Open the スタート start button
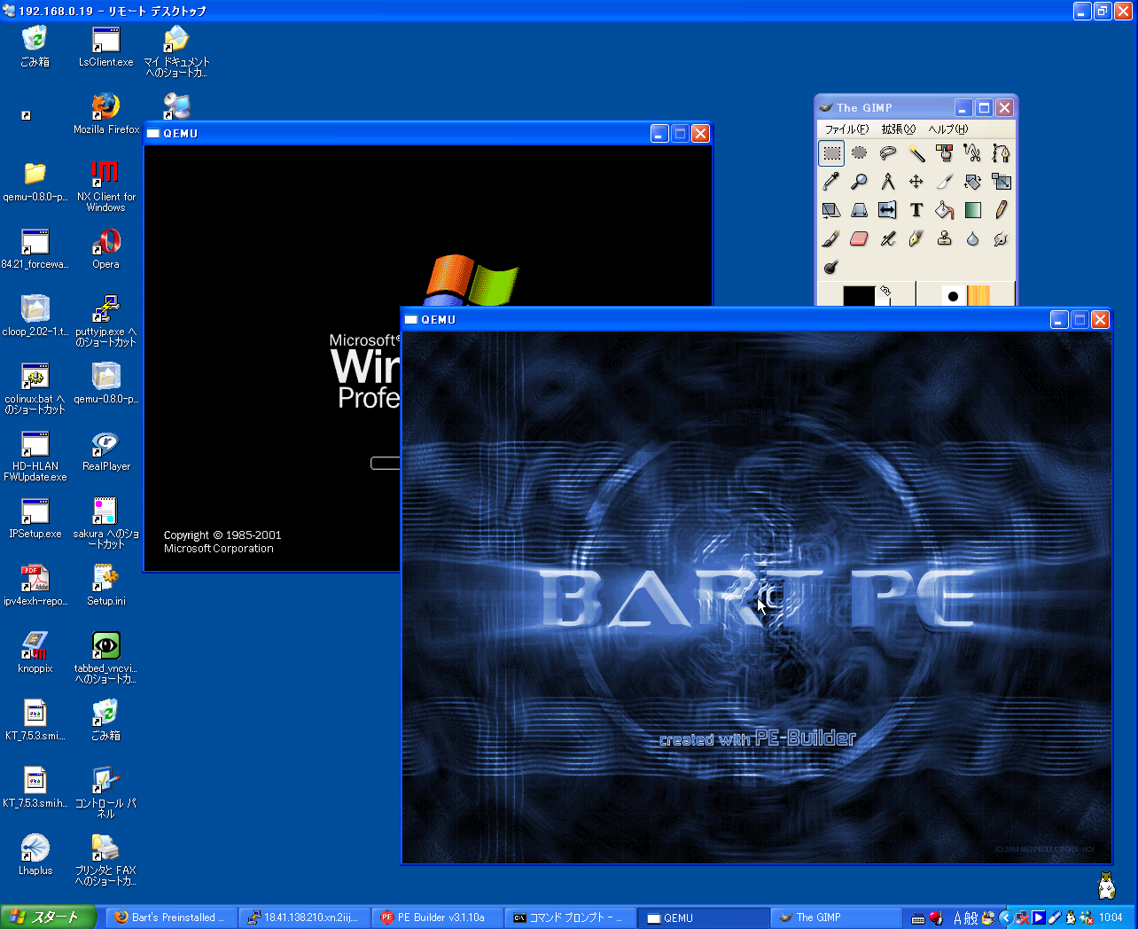This screenshot has height=929, width=1138. point(48,917)
